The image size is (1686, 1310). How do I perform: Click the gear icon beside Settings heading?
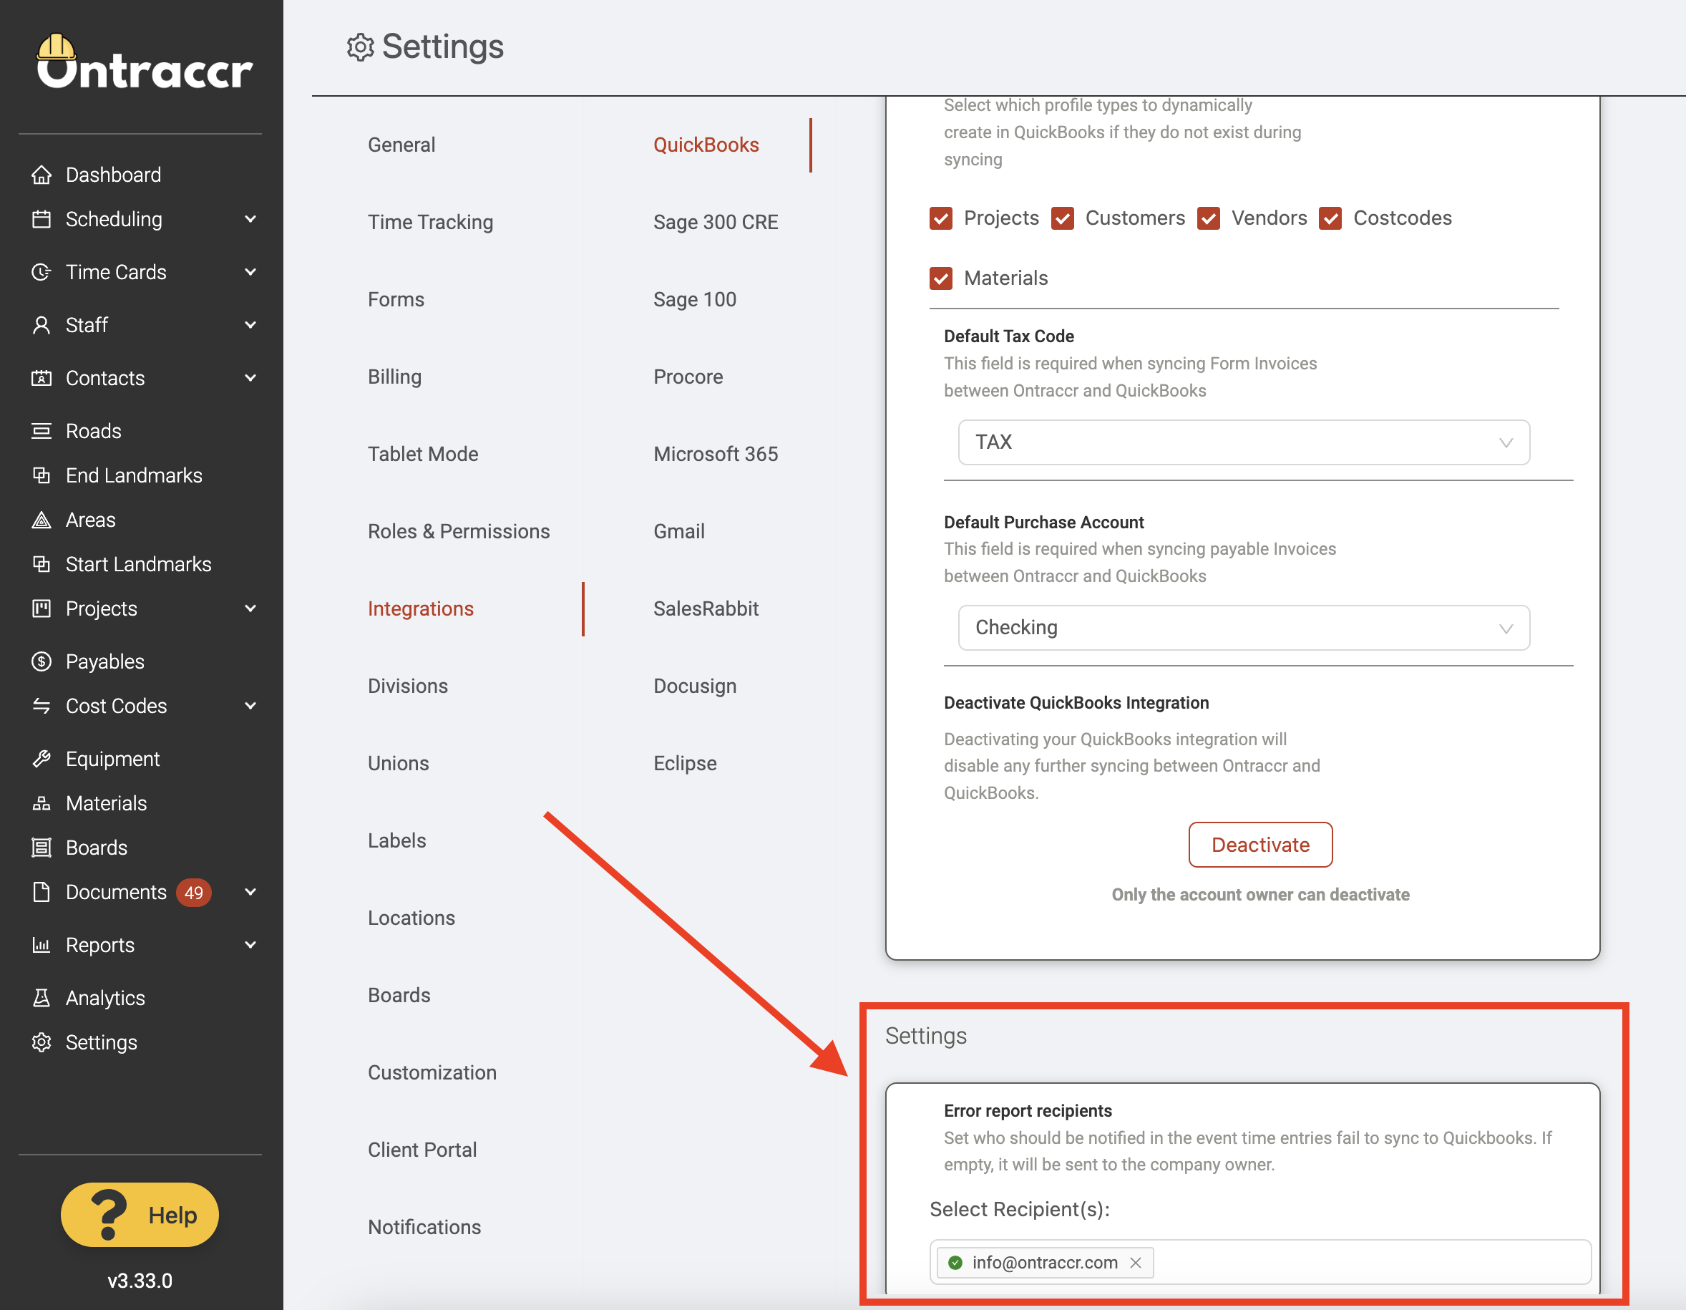point(361,48)
